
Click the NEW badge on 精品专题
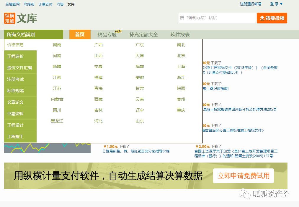[x=118, y=30]
